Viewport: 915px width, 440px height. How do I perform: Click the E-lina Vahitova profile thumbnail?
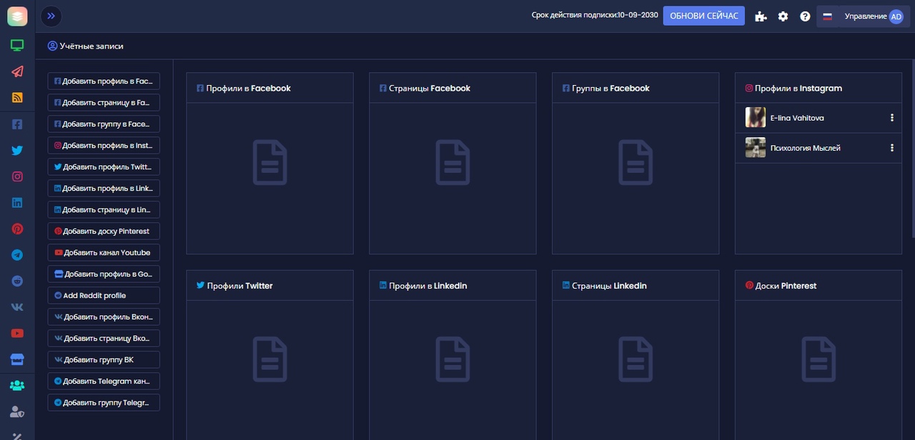[755, 118]
